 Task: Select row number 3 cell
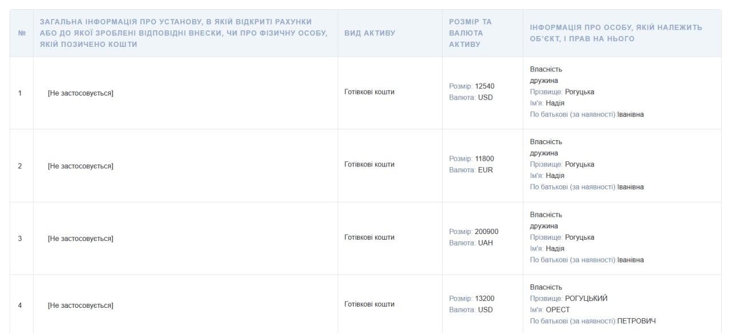(x=20, y=239)
